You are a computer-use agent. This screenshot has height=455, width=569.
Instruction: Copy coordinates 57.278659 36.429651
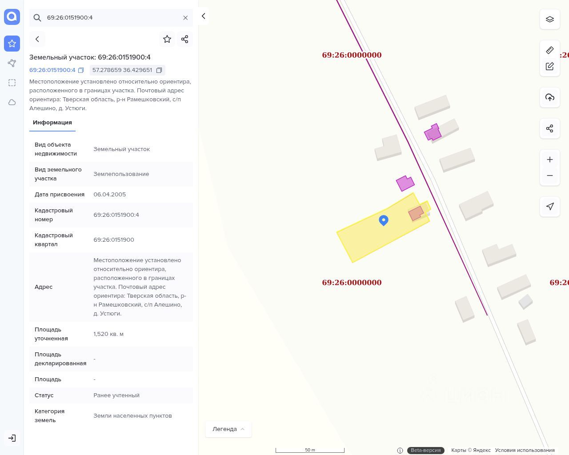click(x=159, y=70)
